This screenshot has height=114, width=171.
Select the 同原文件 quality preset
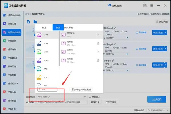(81, 35)
